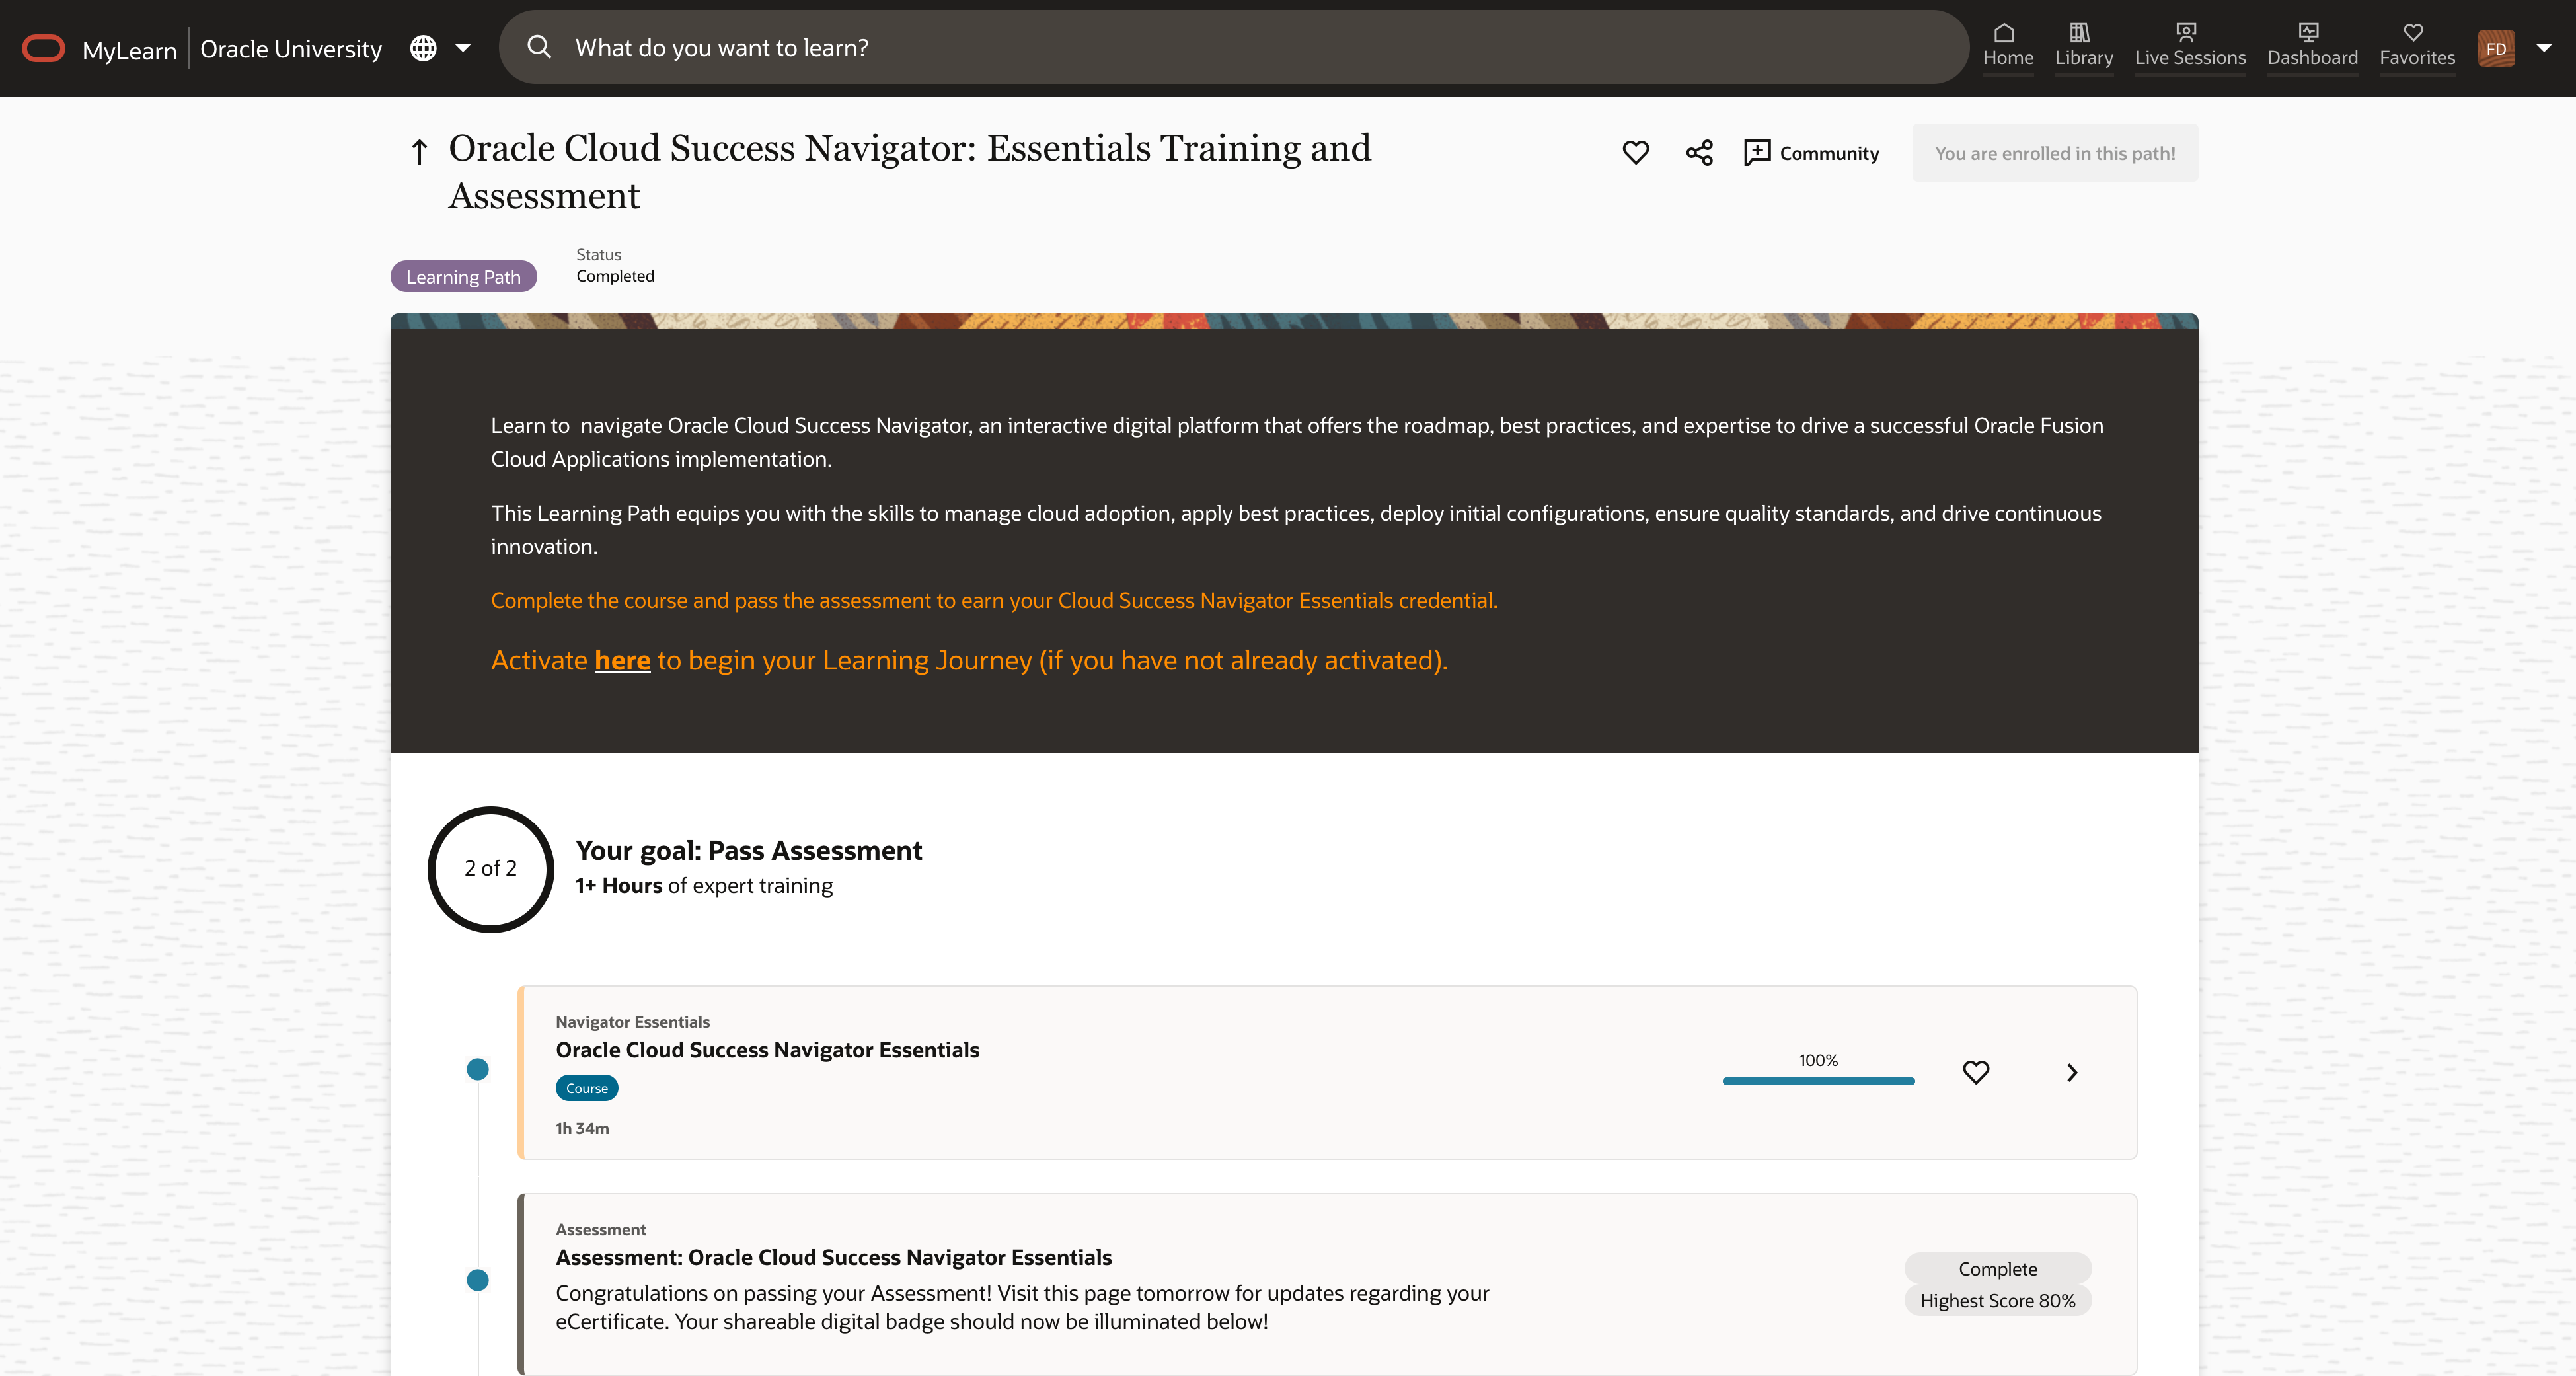This screenshot has width=2576, height=1376.
Task: Follow the 'here' activation link
Action: (x=622, y=660)
